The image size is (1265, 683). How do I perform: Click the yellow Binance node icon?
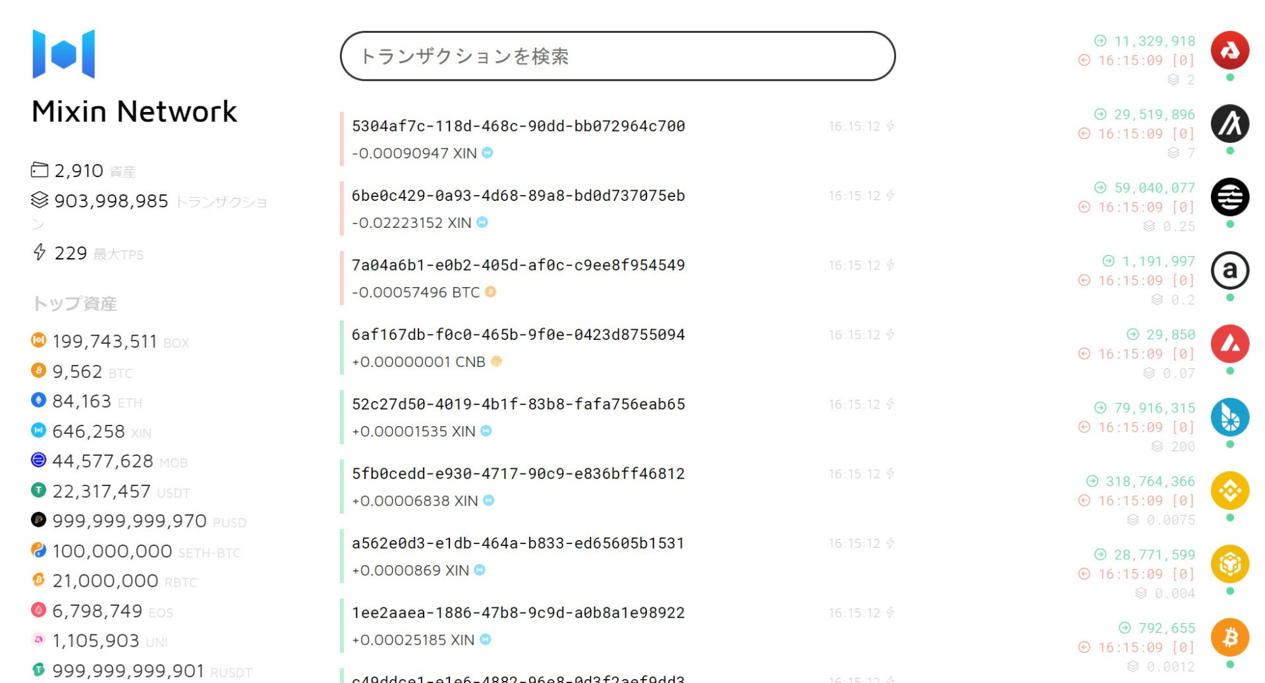[1229, 491]
